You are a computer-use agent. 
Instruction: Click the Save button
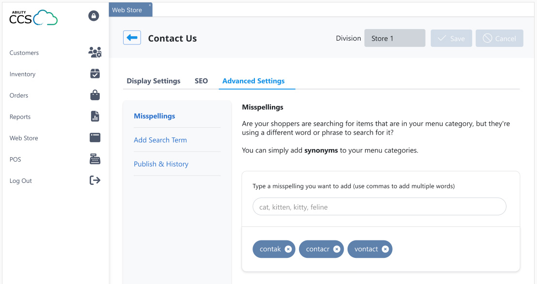[451, 38]
